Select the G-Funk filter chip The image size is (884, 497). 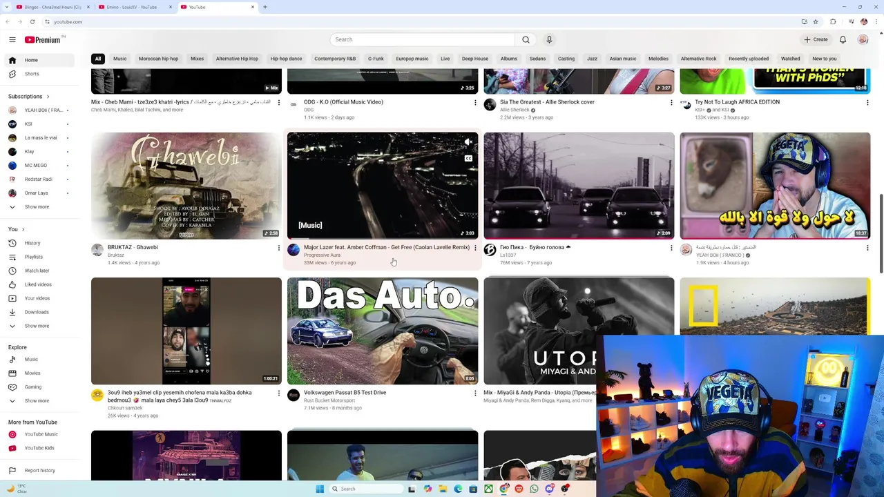click(376, 59)
